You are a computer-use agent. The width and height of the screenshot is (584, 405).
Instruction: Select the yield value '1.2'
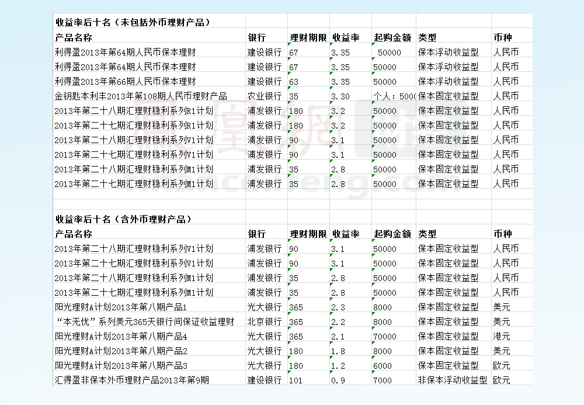(x=338, y=366)
